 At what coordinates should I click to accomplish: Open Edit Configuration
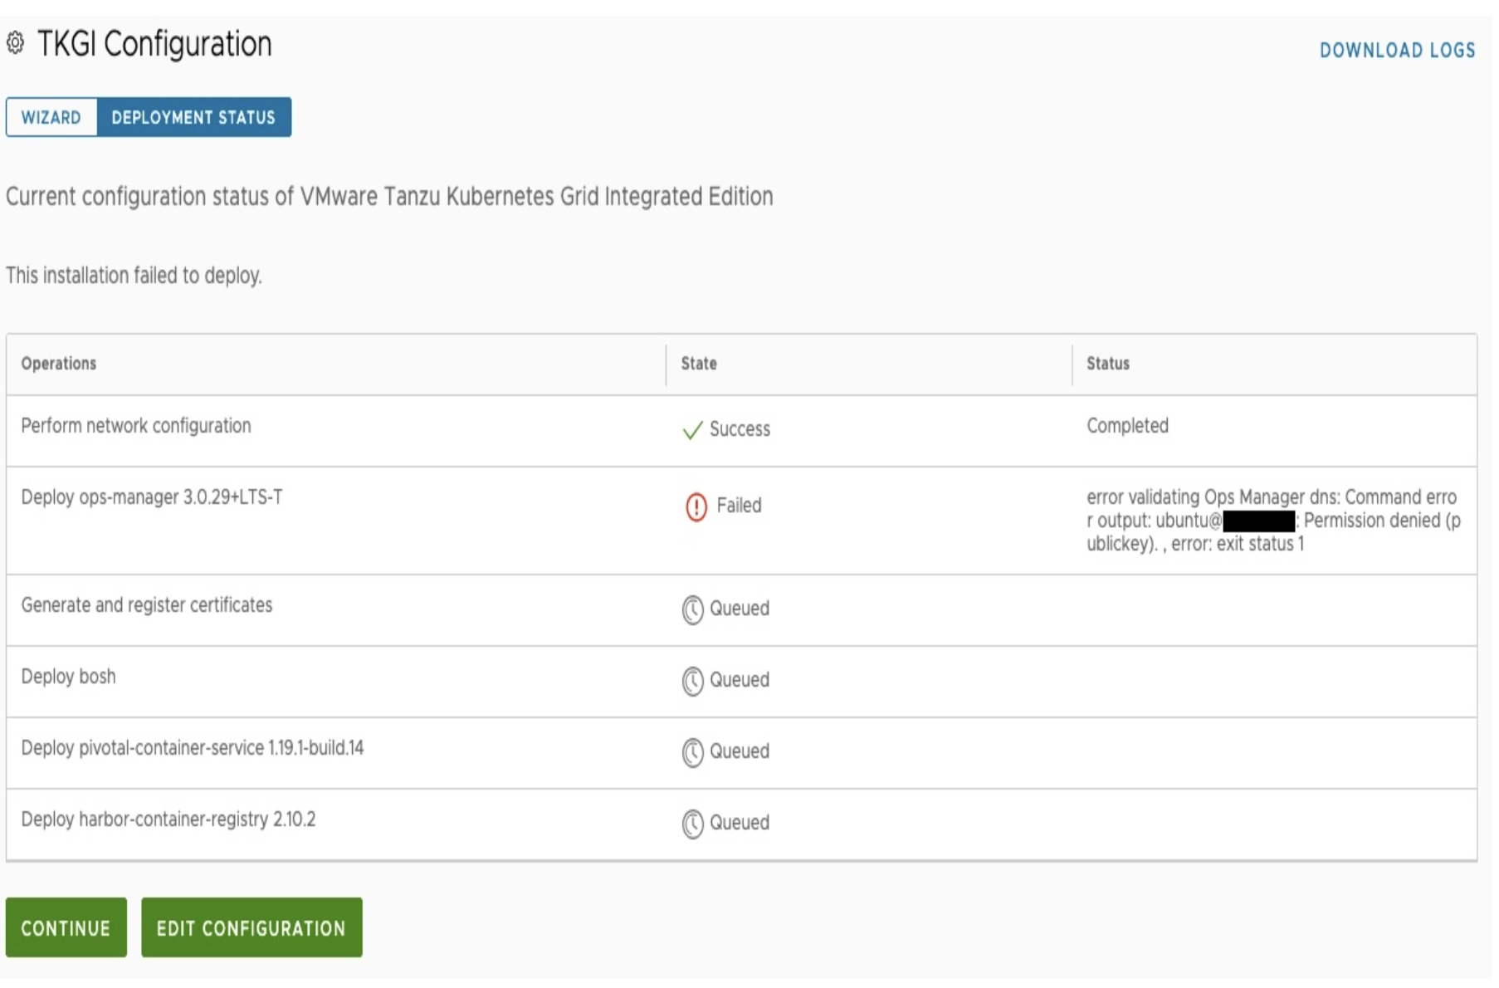coord(251,928)
